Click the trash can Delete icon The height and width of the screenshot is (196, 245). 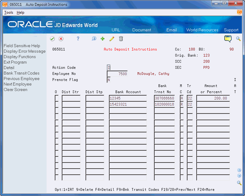coord(121,39)
